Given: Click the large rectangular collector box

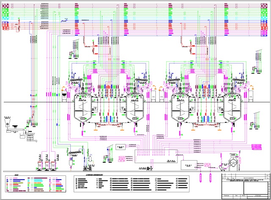Looking at the screenshot, I should tap(156, 156).
